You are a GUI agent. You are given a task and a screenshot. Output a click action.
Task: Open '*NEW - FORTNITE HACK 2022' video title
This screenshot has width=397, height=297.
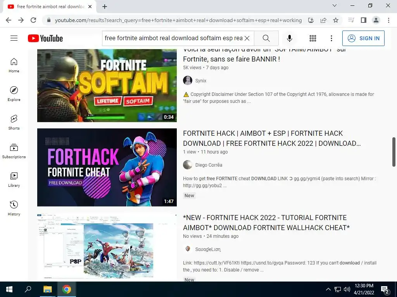(266, 222)
